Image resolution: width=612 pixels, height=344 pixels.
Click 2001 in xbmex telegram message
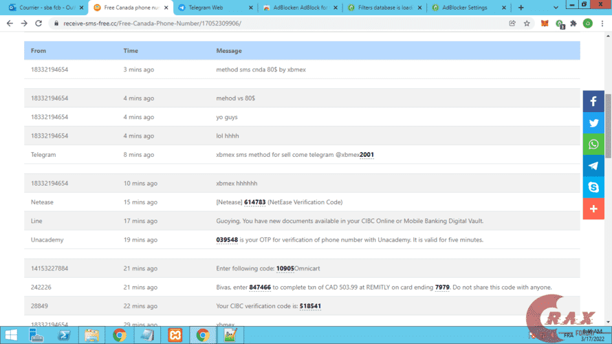367,155
